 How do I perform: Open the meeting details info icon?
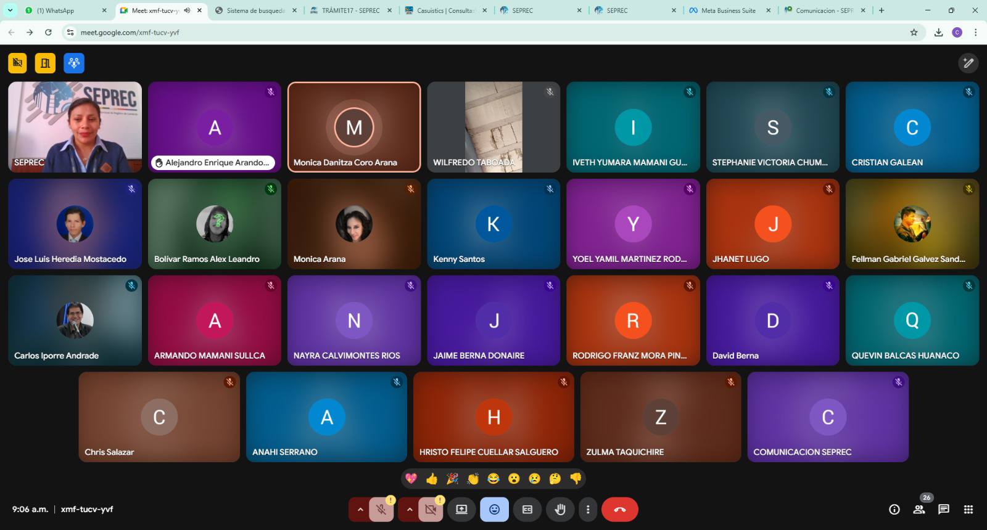(894, 509)
